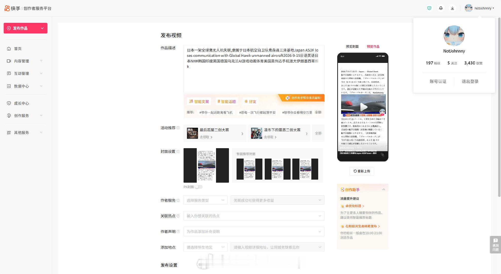
Task: Click the 重新上传 button
Action: pyautogui.click(x=362, y=171)
